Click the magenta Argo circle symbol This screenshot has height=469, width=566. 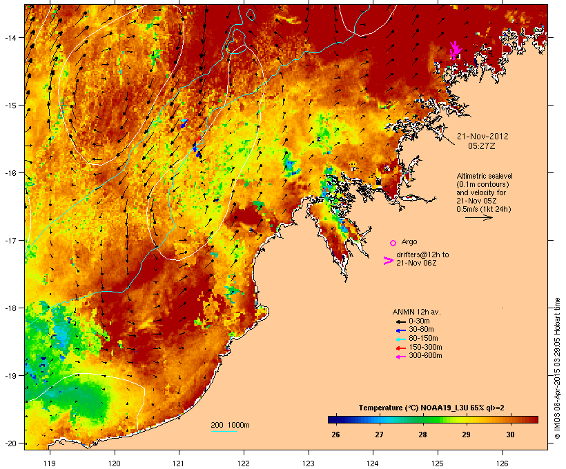pos(393,243)
